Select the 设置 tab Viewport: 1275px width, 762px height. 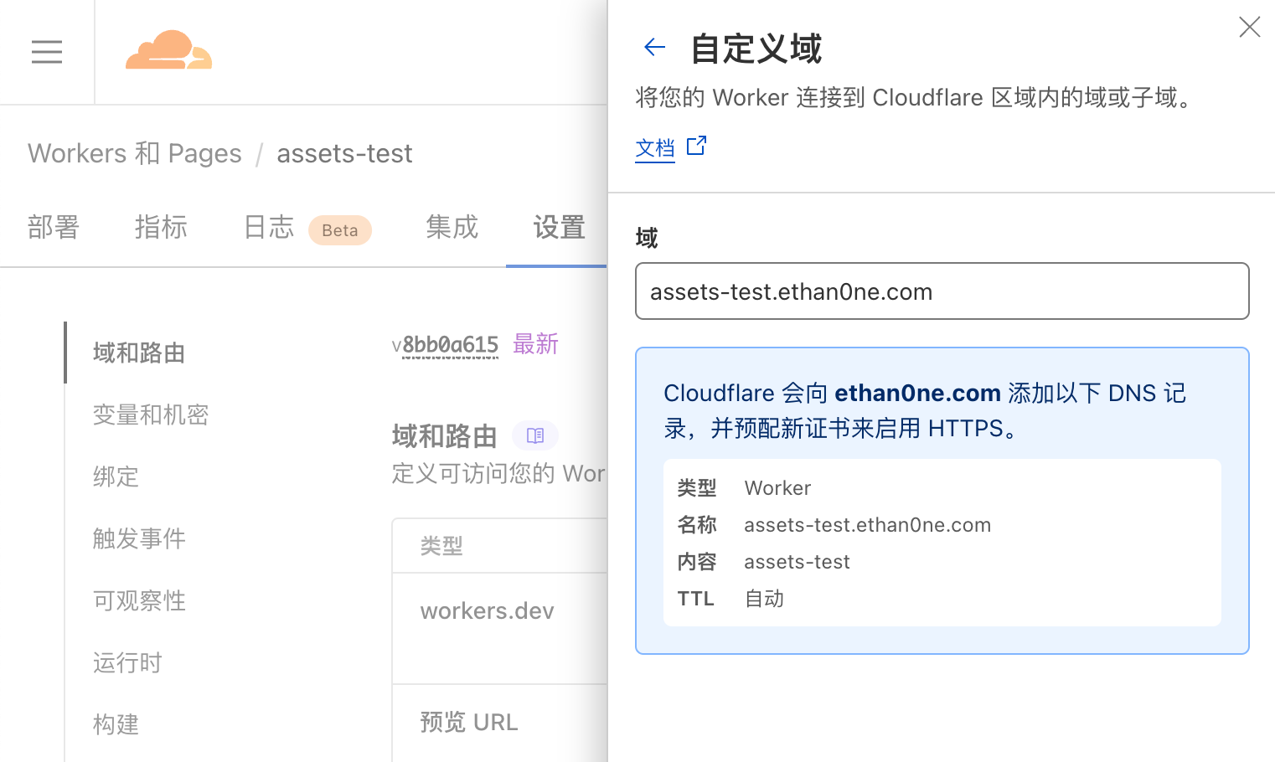[559, 227]
